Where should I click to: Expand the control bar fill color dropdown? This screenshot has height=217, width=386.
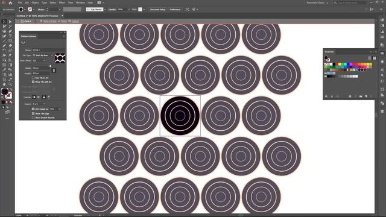(x=25, y=10)
